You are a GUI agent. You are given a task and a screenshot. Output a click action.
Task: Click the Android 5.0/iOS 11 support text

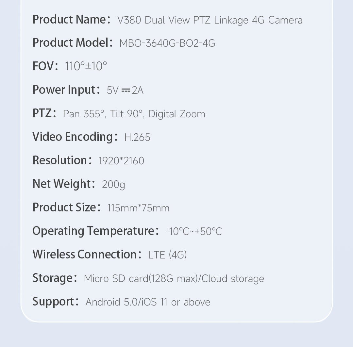[x=148, y=302]
